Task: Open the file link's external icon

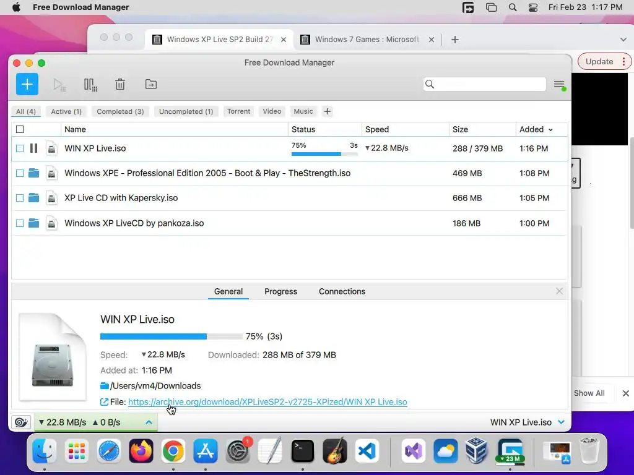Action: tap(104, 402)
